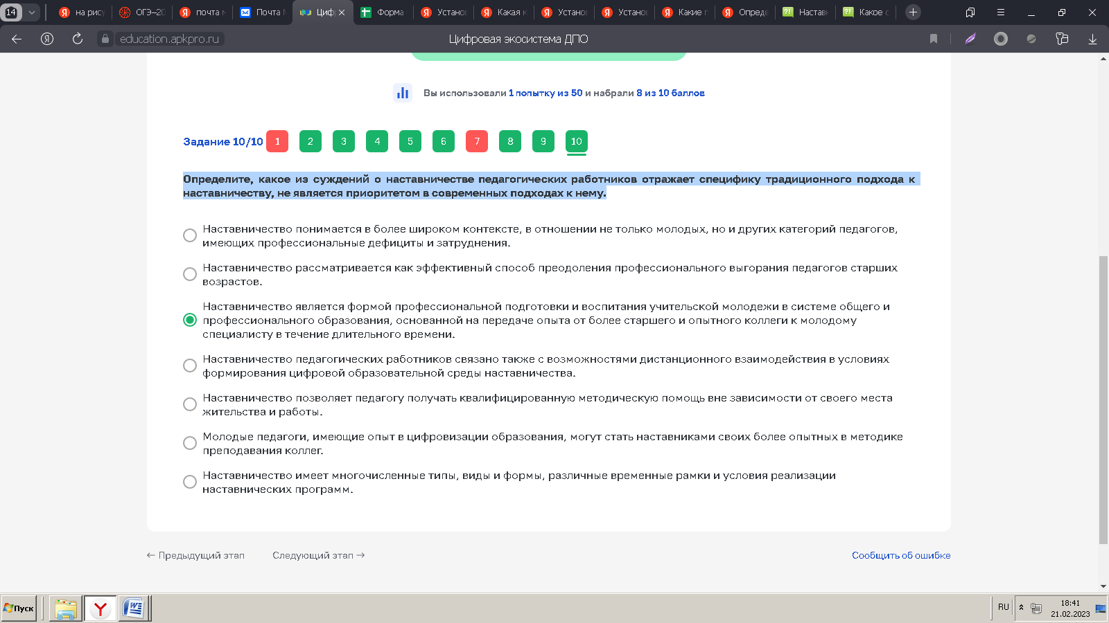The height and width of the screenshot is (623, 1109).
Task: Switch to the Форма browser tab
Action: 383,12
